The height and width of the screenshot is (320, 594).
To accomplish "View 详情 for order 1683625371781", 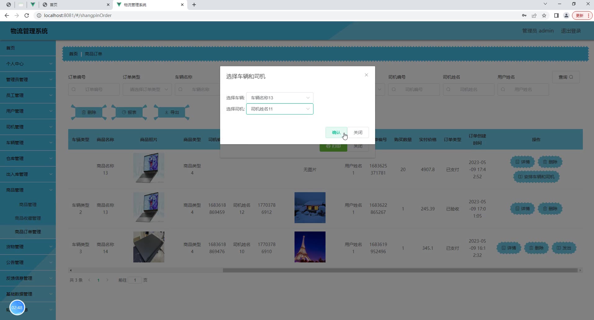I will pos(522,162).
